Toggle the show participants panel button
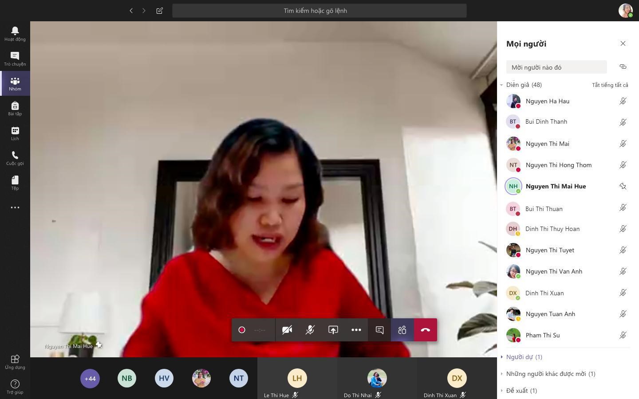The height and width of the screenshot is (399, 639). click(x=402, y=330)
